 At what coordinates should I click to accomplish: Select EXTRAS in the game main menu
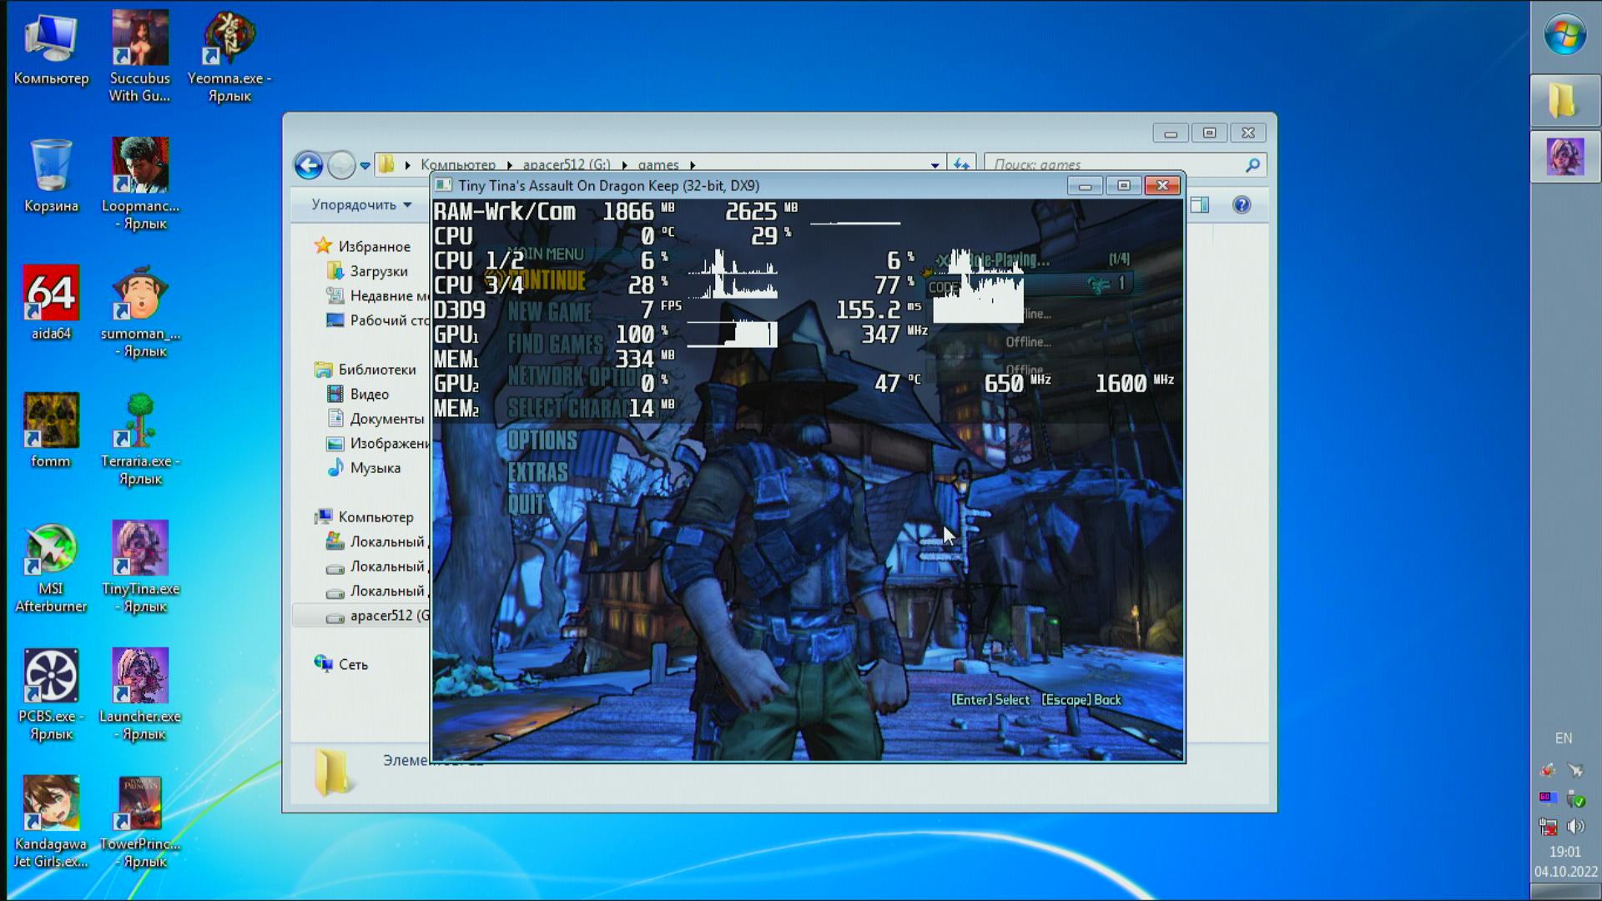point(537,472)
